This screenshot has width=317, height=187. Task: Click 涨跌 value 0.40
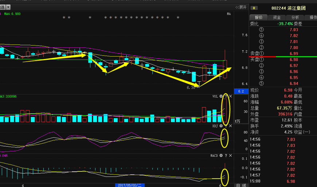288,96
